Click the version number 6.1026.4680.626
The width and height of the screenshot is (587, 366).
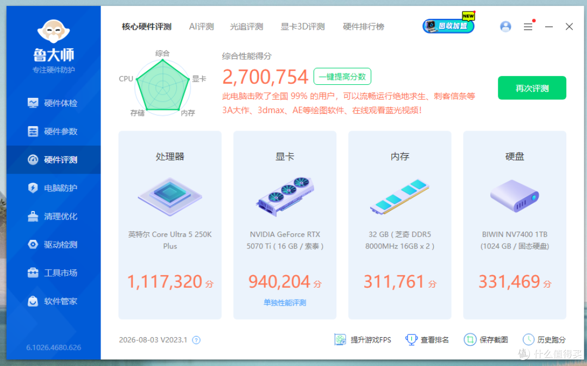point(53,348)
